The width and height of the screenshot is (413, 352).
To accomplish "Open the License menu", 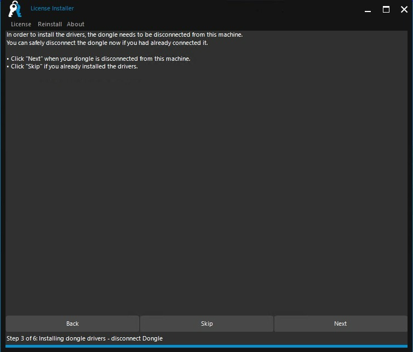I will pos(21,24).
